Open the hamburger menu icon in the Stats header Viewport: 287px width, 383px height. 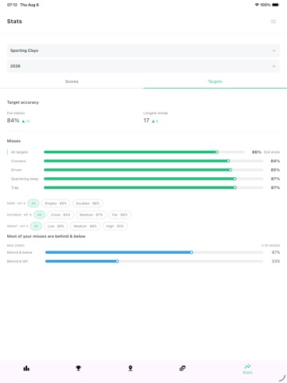[273, 22]
